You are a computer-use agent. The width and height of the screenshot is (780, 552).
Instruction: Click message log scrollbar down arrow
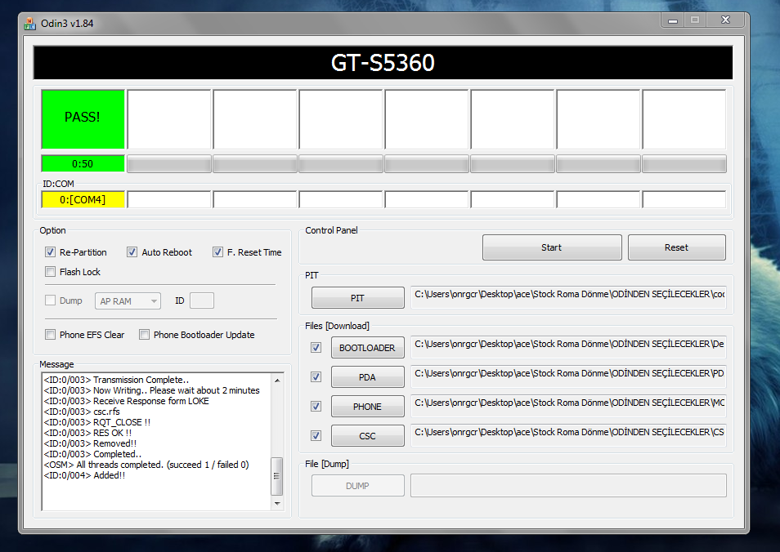(x=277, y=503)
